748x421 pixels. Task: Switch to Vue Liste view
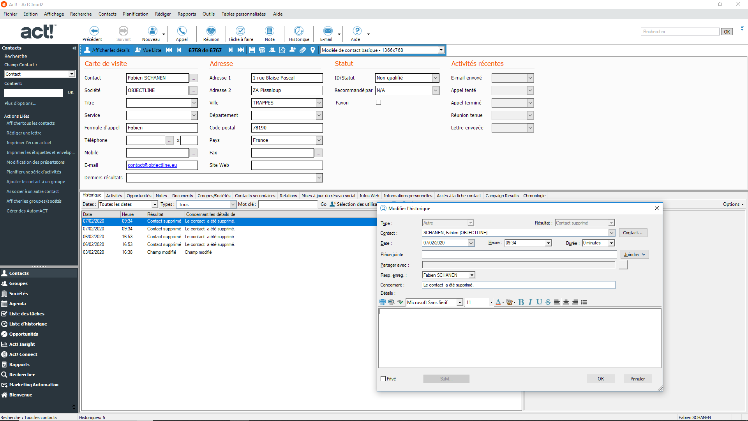pyautogui.click(x=148, y=50)
